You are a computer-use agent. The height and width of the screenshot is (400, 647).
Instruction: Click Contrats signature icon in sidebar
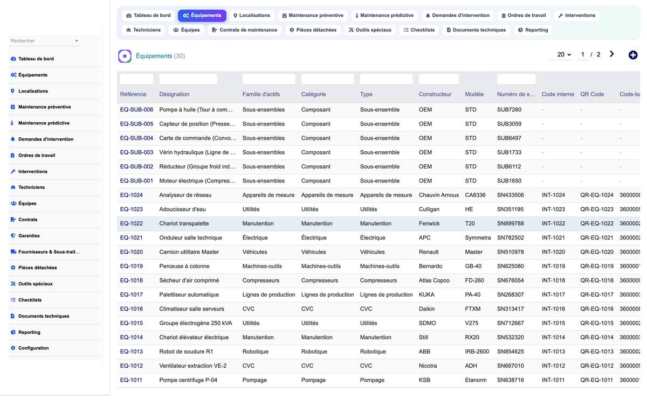13,220
